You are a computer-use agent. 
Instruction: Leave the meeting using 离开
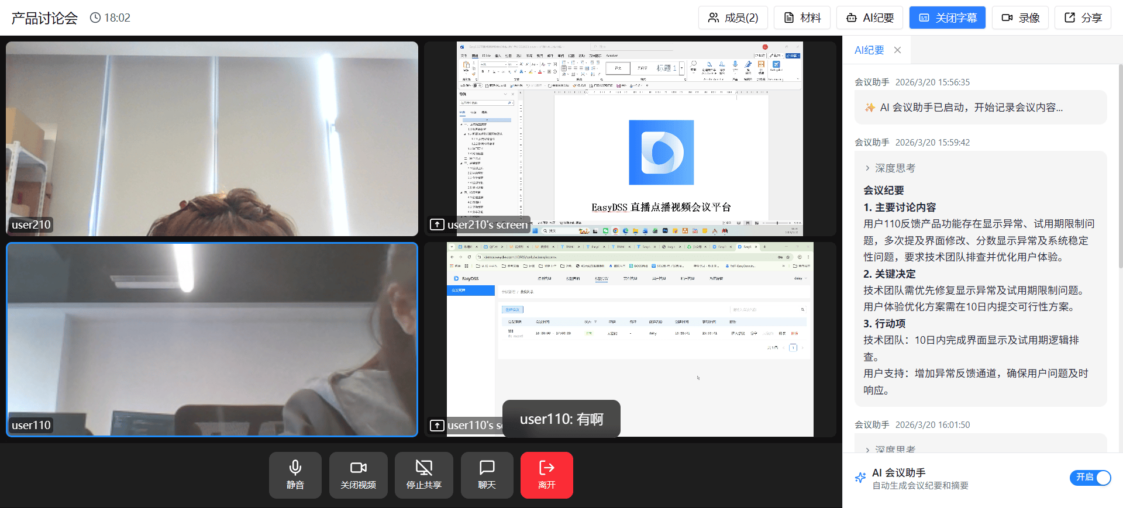546,475
